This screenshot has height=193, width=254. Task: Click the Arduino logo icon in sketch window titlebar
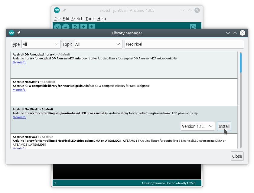[57, 10]
